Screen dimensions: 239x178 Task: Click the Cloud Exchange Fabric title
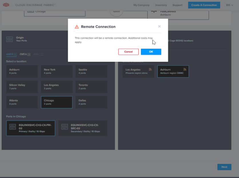pos(35,5)
